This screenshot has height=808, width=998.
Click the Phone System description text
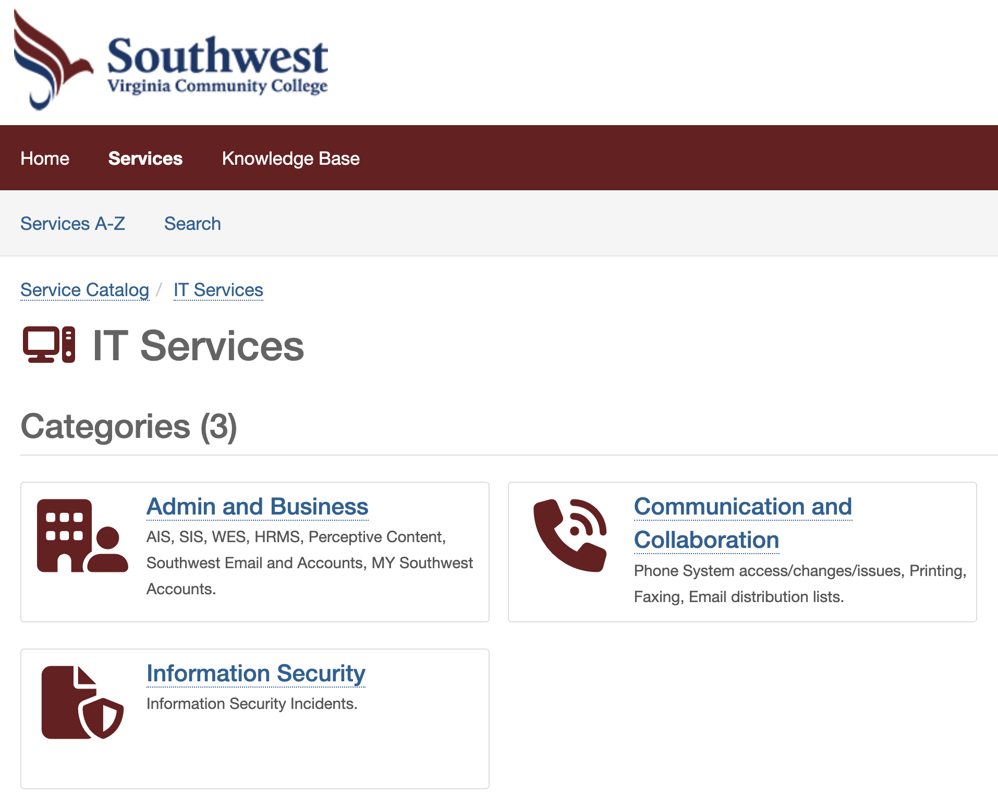coord(800,584)
